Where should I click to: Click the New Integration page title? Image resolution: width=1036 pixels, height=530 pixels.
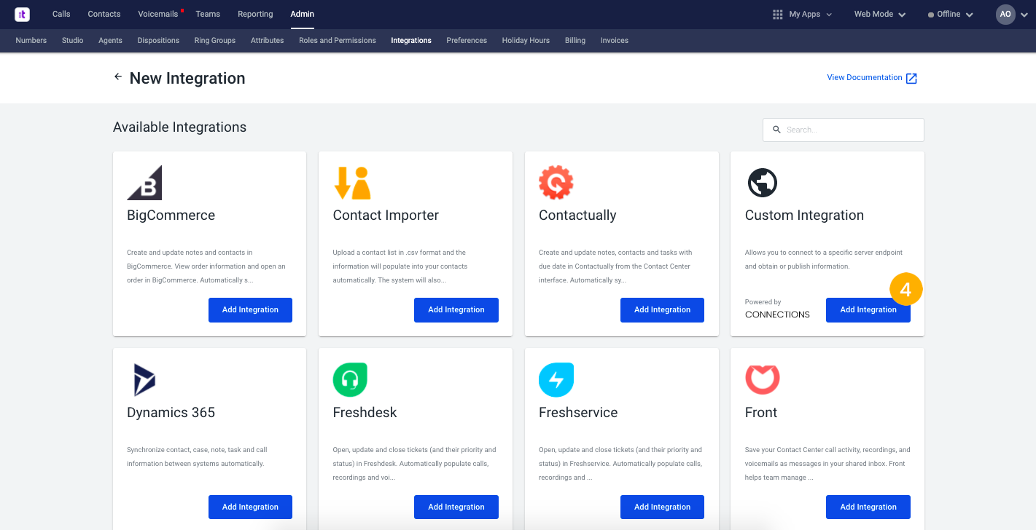pos(187,78)
